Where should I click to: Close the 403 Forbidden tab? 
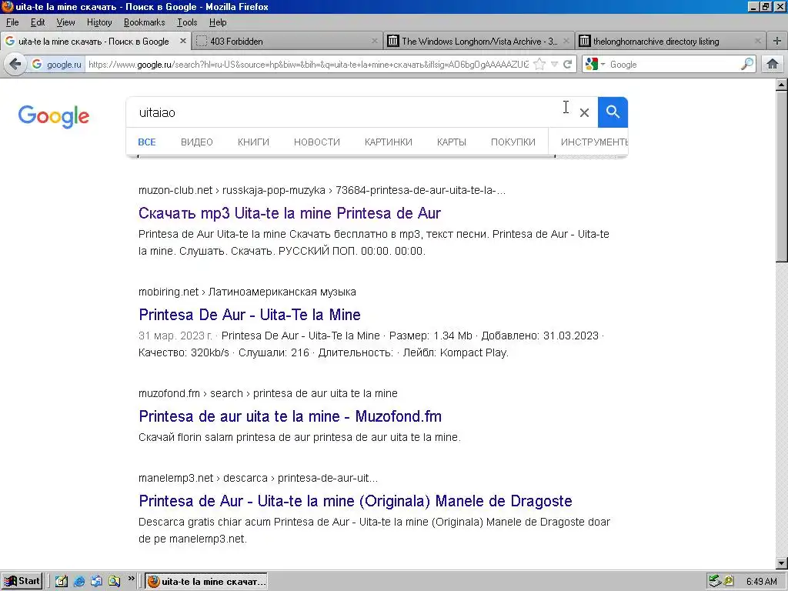(x=375, y=42)
